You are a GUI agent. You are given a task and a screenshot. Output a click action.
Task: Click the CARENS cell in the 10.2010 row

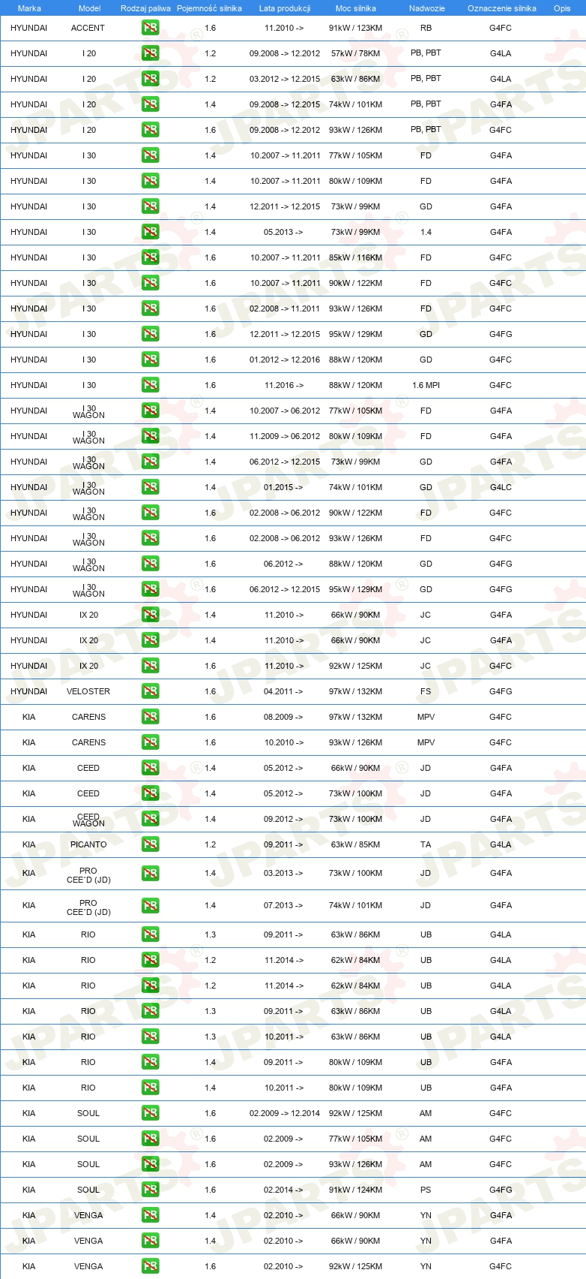[x=88, y=742]
